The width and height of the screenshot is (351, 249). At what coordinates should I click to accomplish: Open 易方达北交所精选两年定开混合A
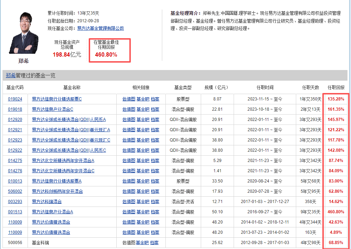tap(63, 161)
